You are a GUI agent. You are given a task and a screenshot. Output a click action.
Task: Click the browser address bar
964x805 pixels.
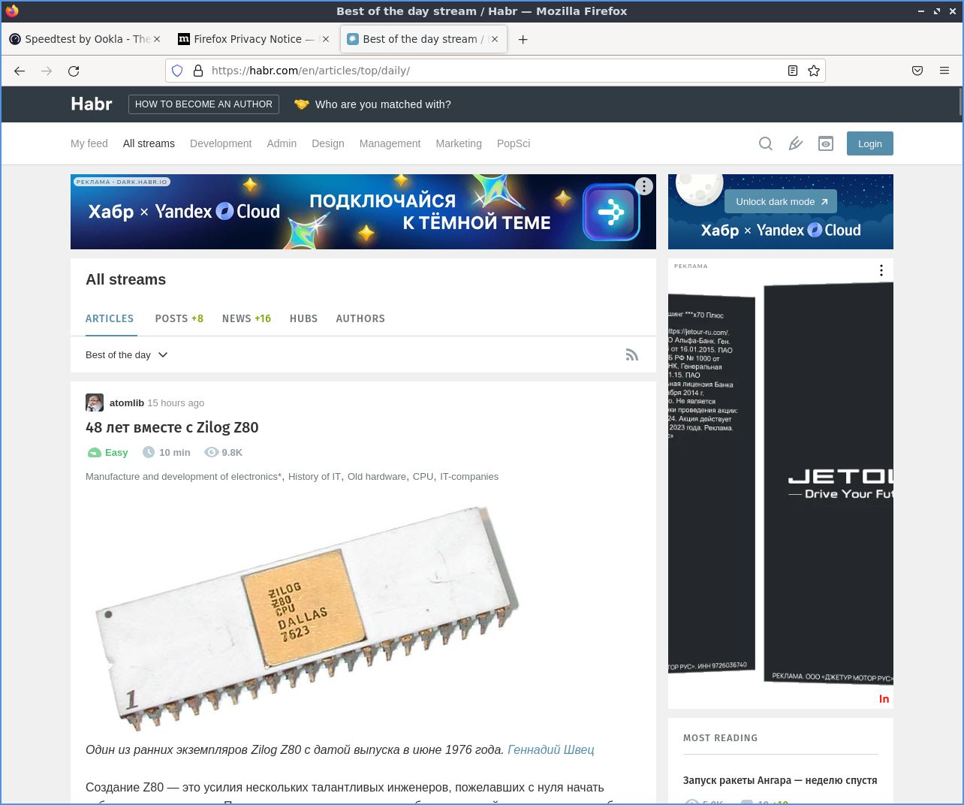[495, 71]
